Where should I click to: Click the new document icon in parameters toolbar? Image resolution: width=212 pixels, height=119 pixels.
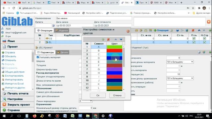(199, 52)
